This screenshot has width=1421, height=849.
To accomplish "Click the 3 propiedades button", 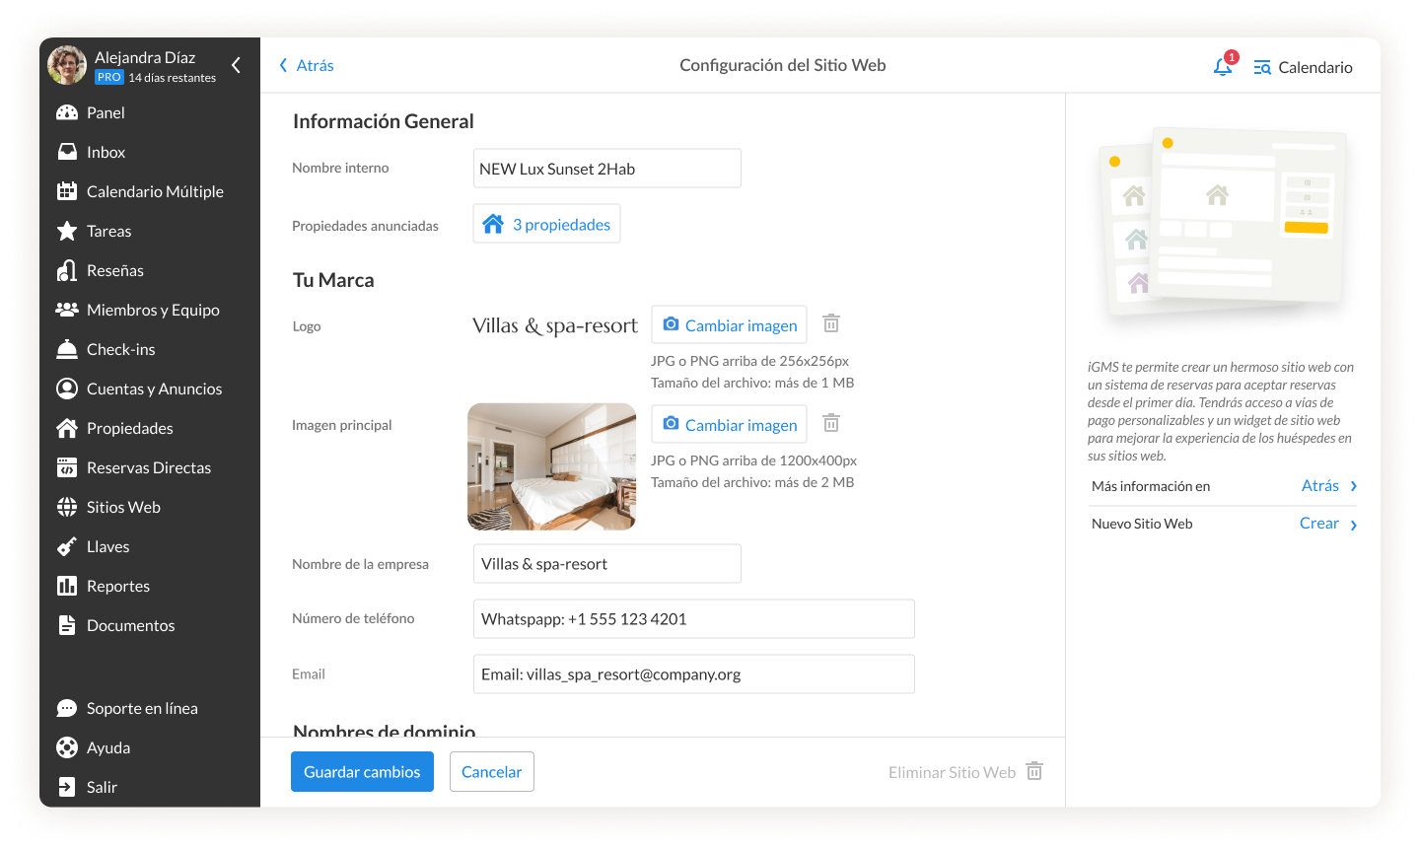I will click(x=546, y=224).
